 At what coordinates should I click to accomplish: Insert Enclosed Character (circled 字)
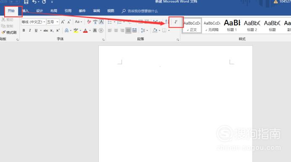coord(101,30)
